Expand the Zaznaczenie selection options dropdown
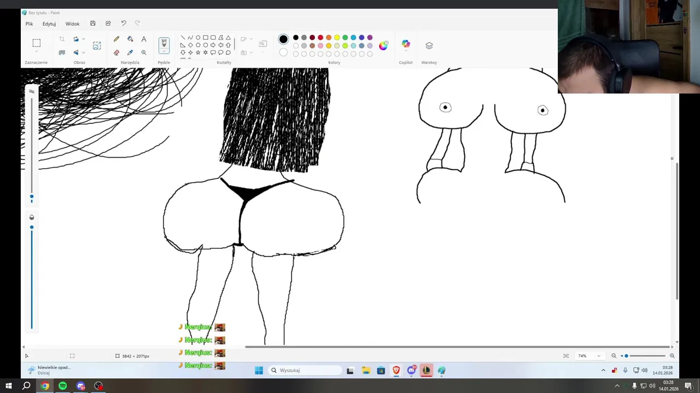 (36, 52)
